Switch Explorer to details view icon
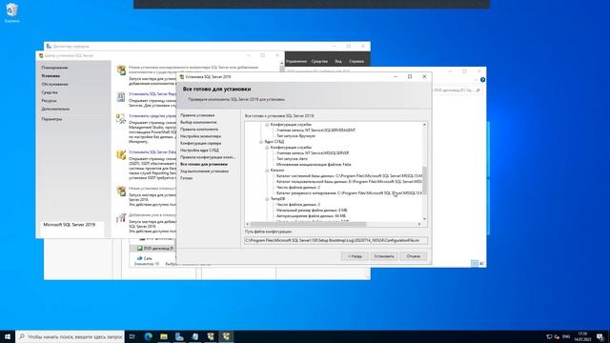This screenshot has height=343, width=610. click(x=475, y=263)
